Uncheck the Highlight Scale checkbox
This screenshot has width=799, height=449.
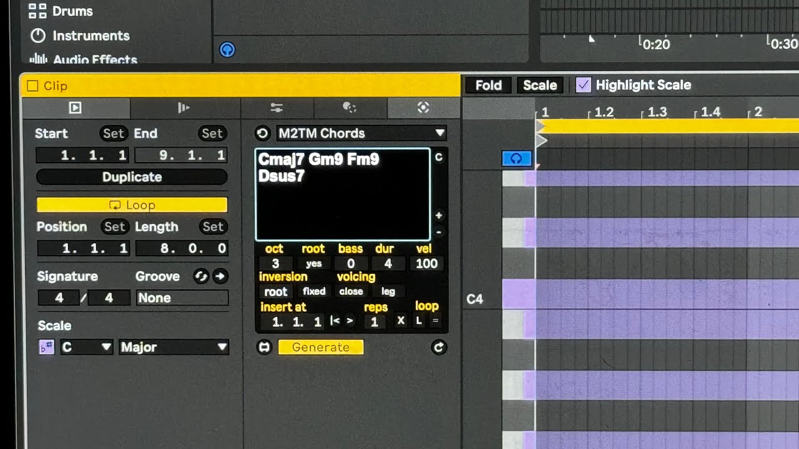pyautogui.click(x=583, y=85)
